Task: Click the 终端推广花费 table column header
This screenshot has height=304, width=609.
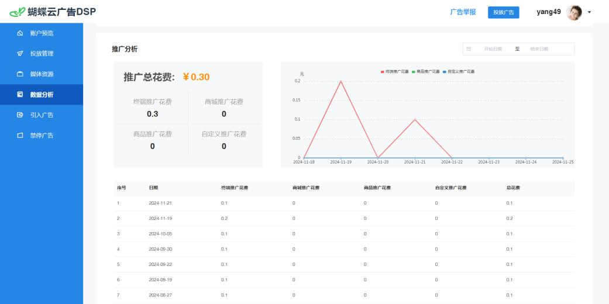Action: pos(235,188)
